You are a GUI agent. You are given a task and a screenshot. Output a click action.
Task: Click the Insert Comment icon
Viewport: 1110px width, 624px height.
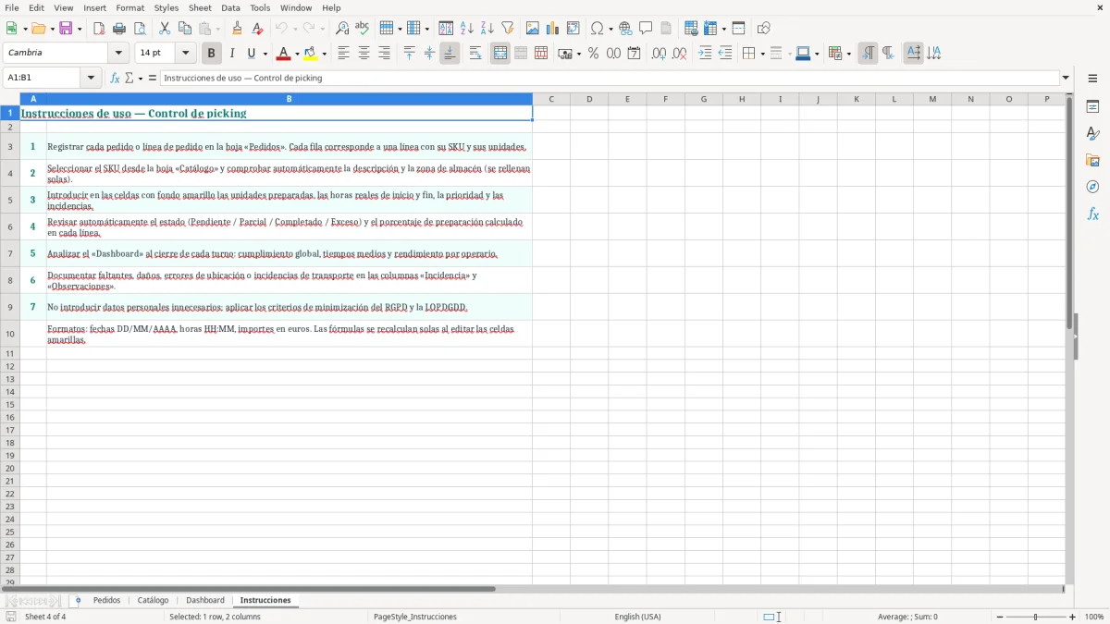[646, 29]
